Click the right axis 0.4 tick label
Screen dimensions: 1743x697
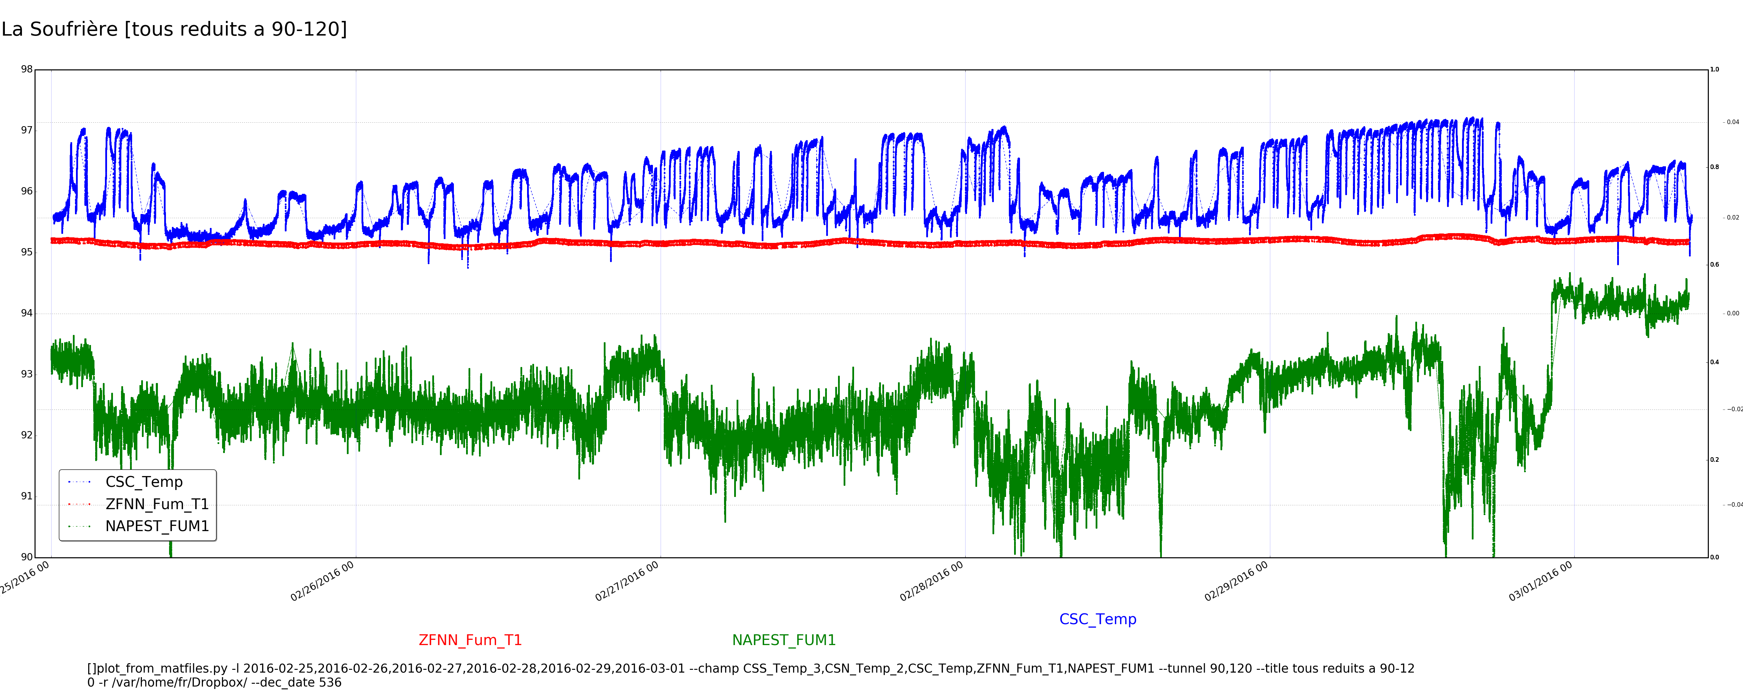pos(1714,362)
